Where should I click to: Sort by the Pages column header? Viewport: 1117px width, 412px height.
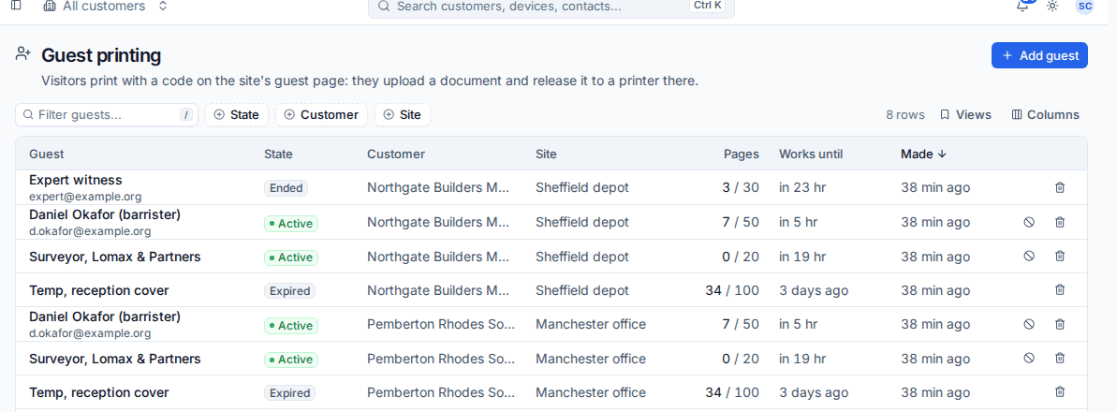click(x=741, y=154)
